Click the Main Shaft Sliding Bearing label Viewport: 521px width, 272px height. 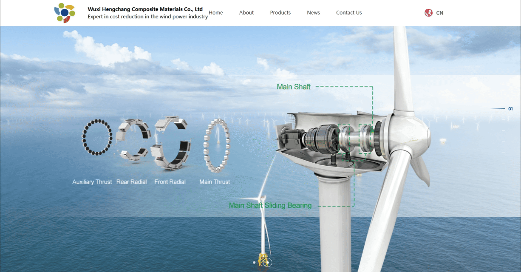(x=270, y=205)
